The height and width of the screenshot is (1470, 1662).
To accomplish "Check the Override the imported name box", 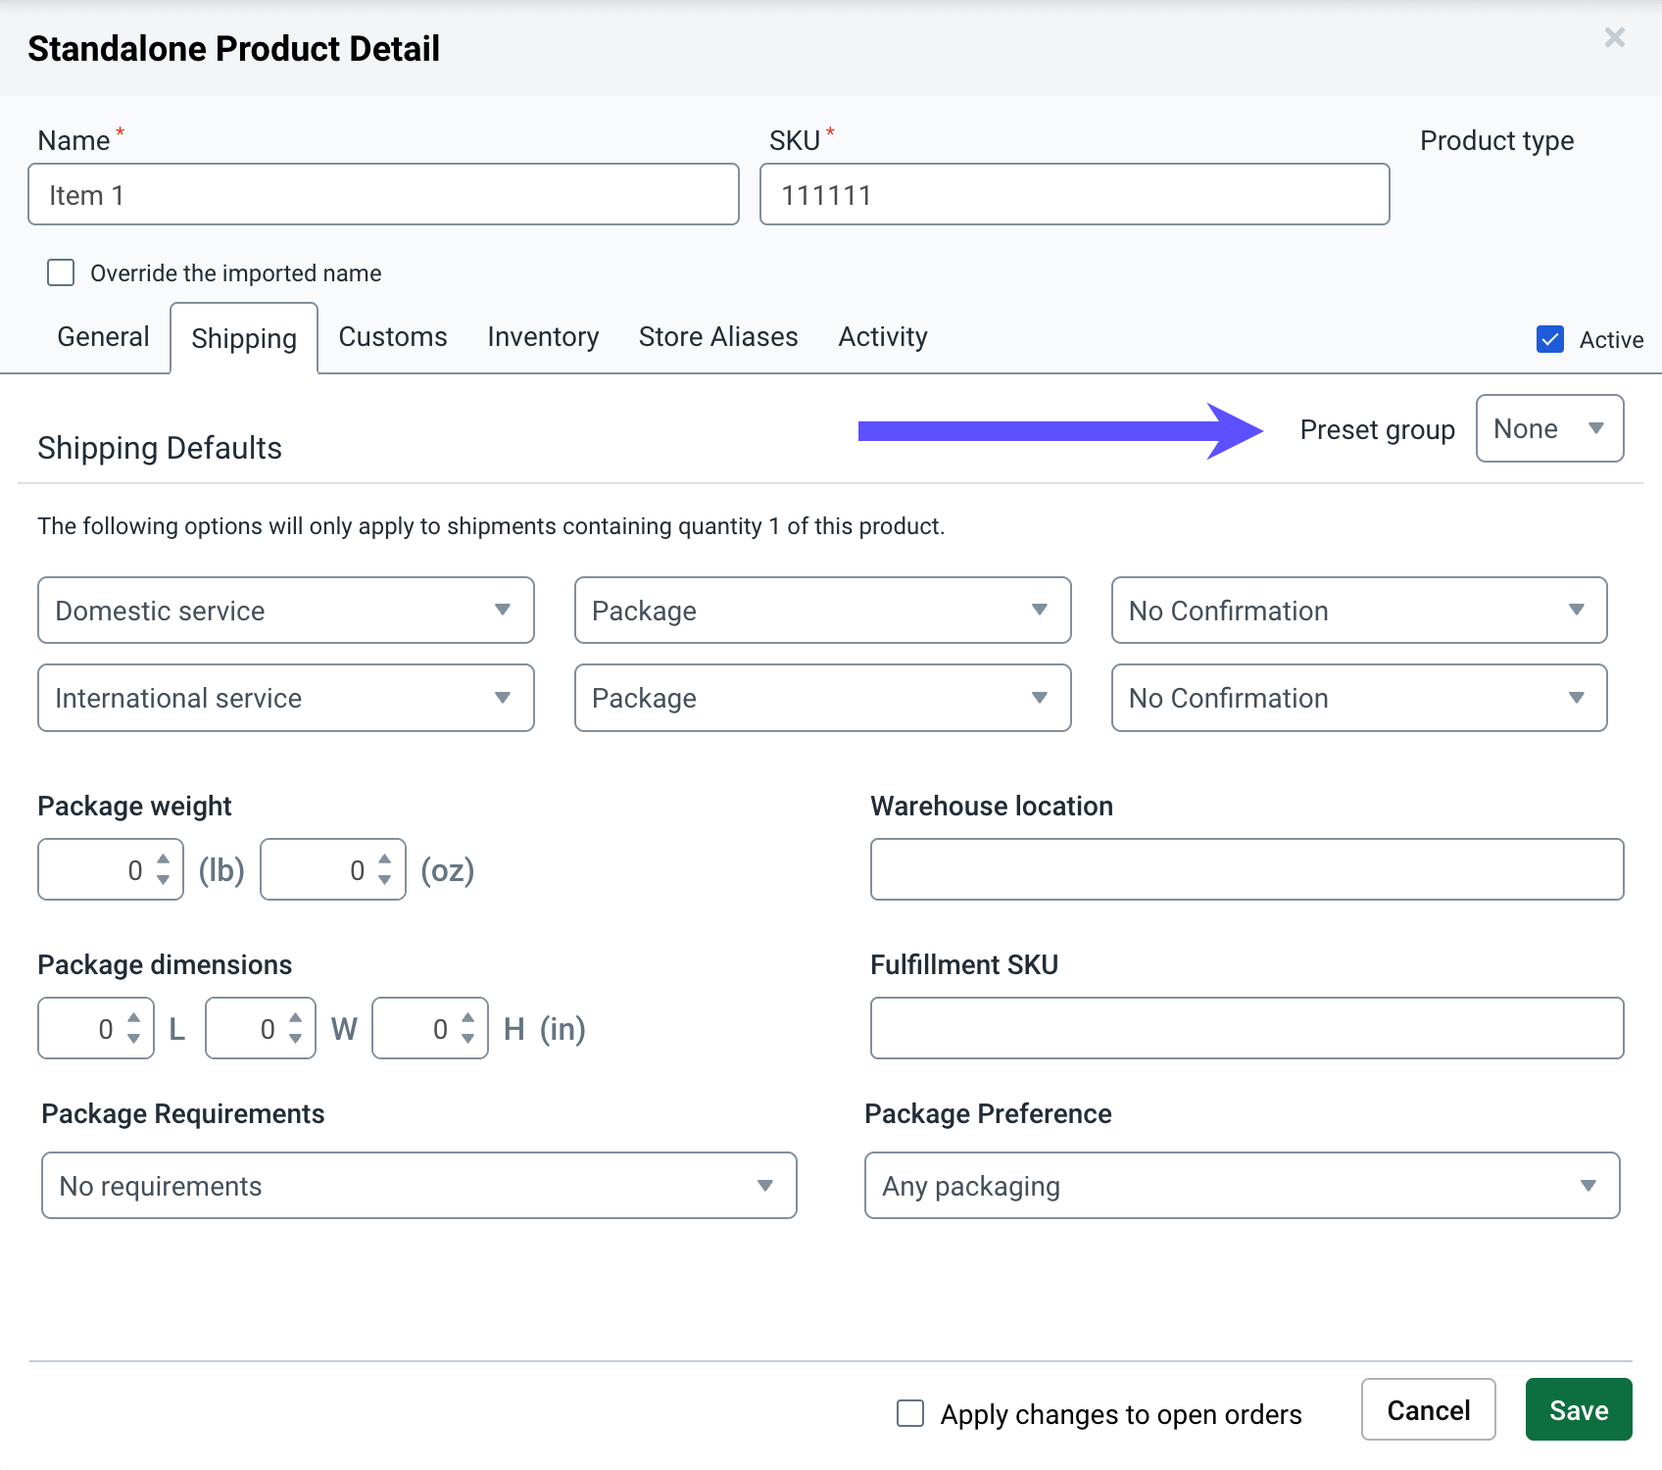I will click(60, 272).
